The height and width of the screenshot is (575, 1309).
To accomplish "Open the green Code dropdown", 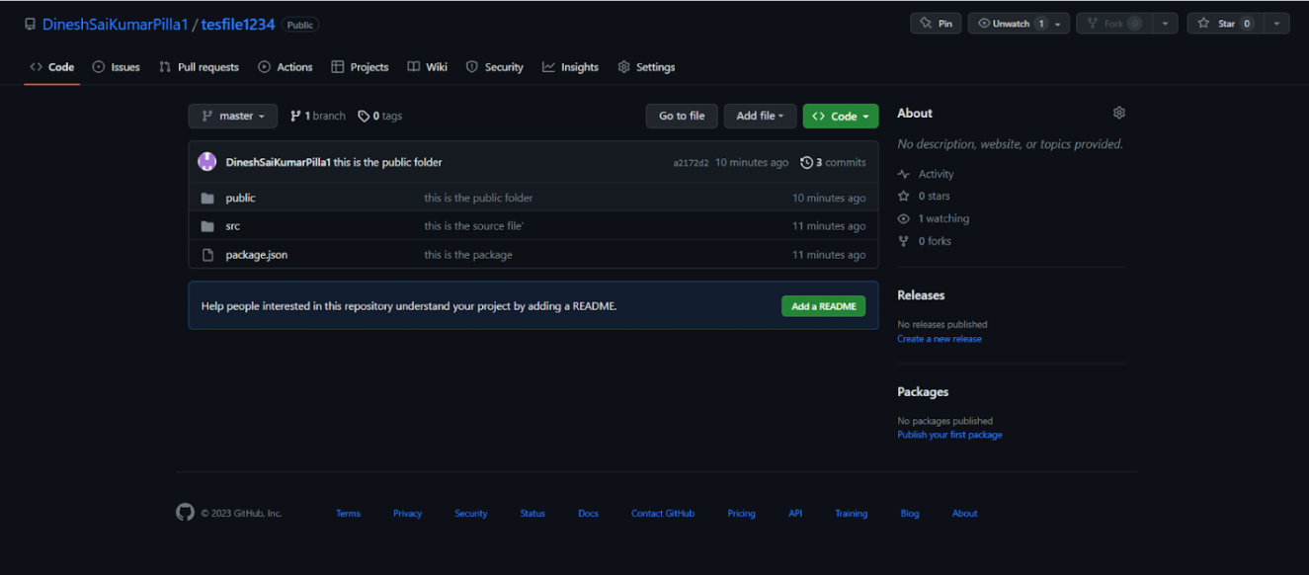I will tap(841, 116).
